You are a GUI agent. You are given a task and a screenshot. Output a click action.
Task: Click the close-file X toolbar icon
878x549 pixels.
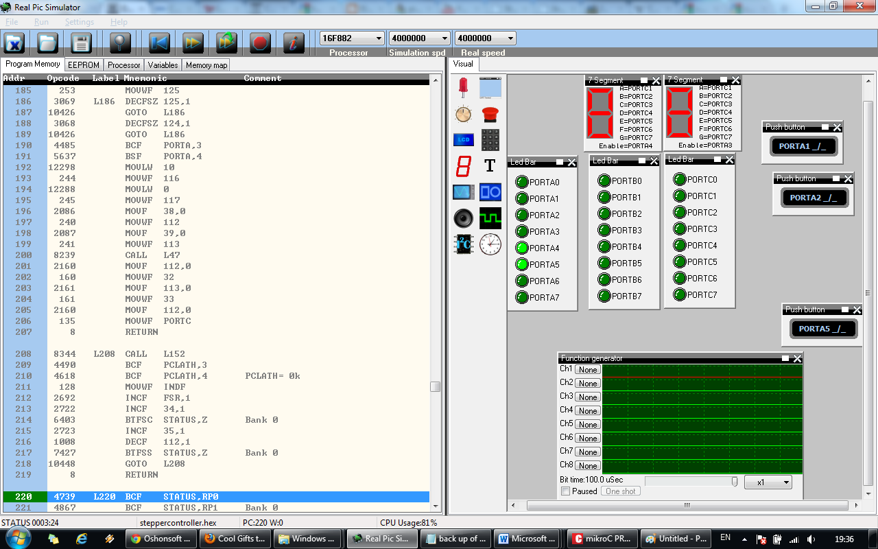click(14, 43)
